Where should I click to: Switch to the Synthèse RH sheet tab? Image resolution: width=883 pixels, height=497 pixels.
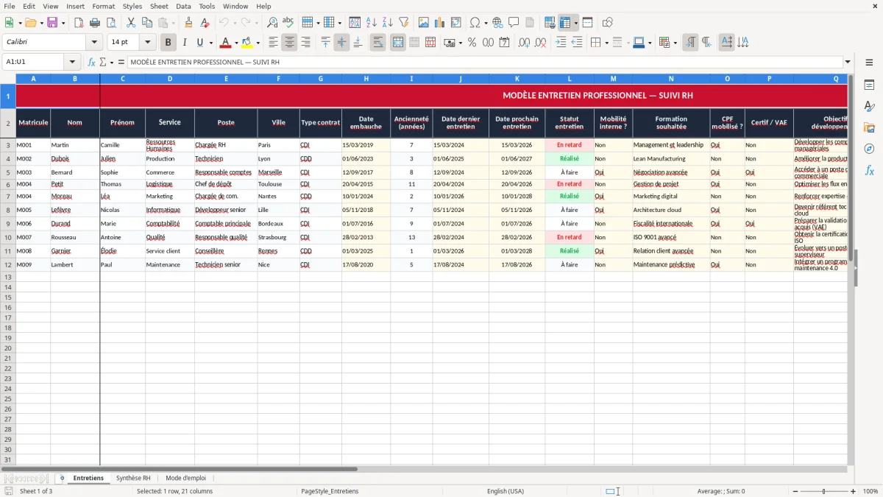[133, 478]
